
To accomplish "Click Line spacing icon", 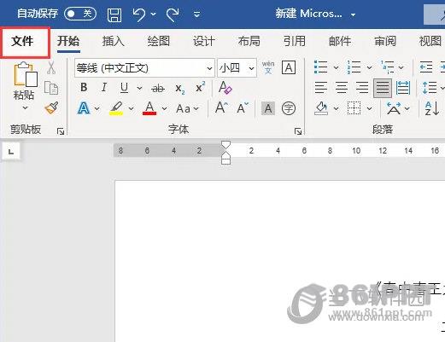I will tap(430, 88).
